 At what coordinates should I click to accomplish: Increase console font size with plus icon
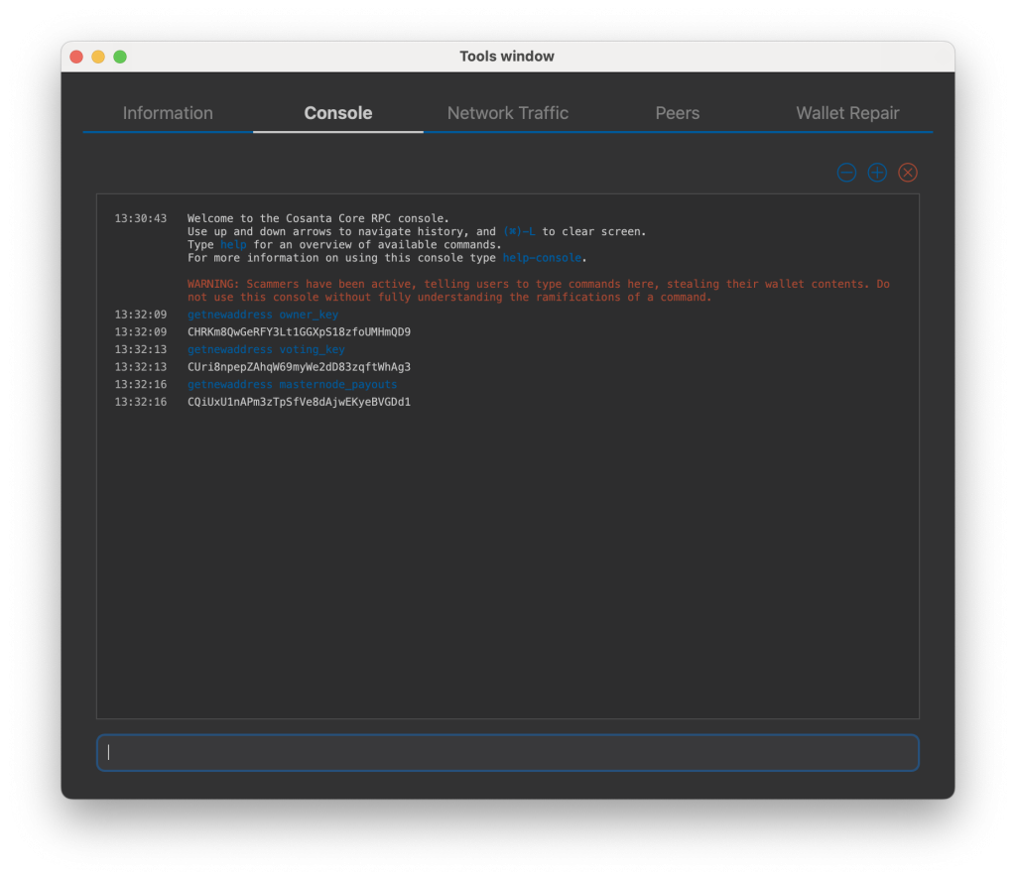877,173
